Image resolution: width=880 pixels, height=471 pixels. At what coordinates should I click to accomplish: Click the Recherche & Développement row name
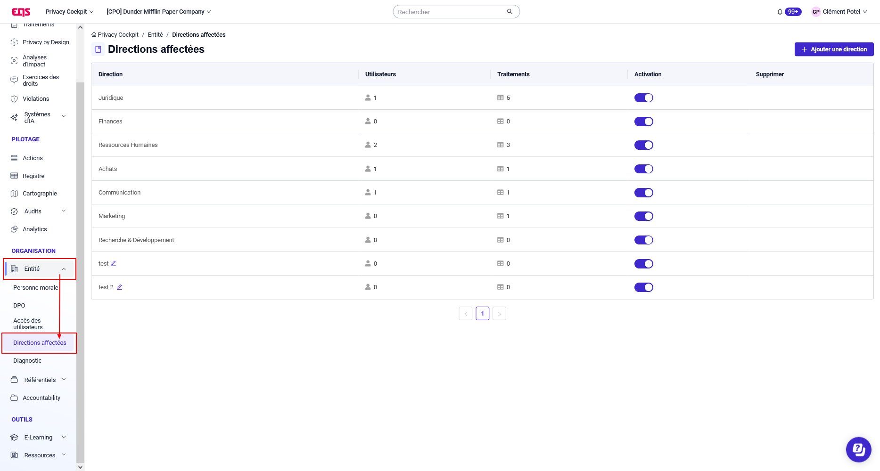[136, 240]
